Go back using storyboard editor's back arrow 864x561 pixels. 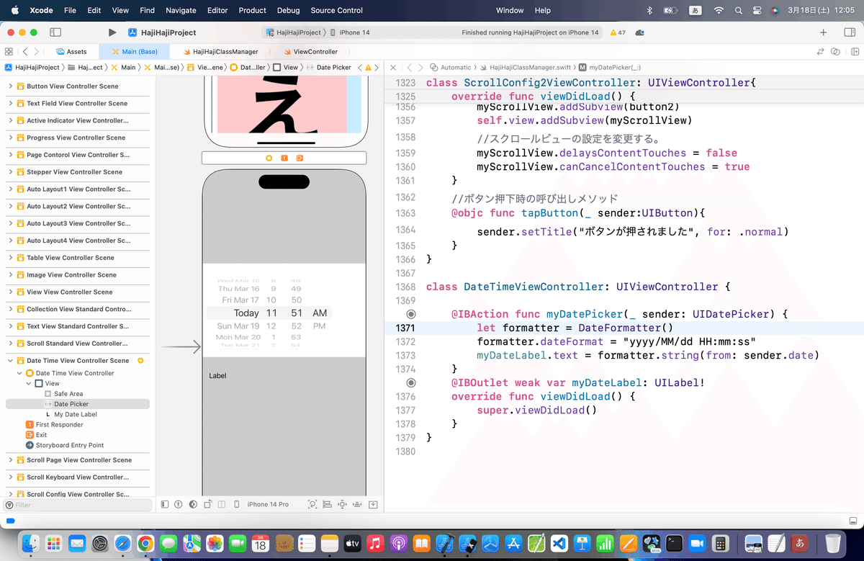click(x=26, y=52)
